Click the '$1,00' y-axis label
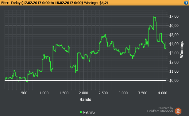This screenshot has height=116, width=189. coord(174,71)
